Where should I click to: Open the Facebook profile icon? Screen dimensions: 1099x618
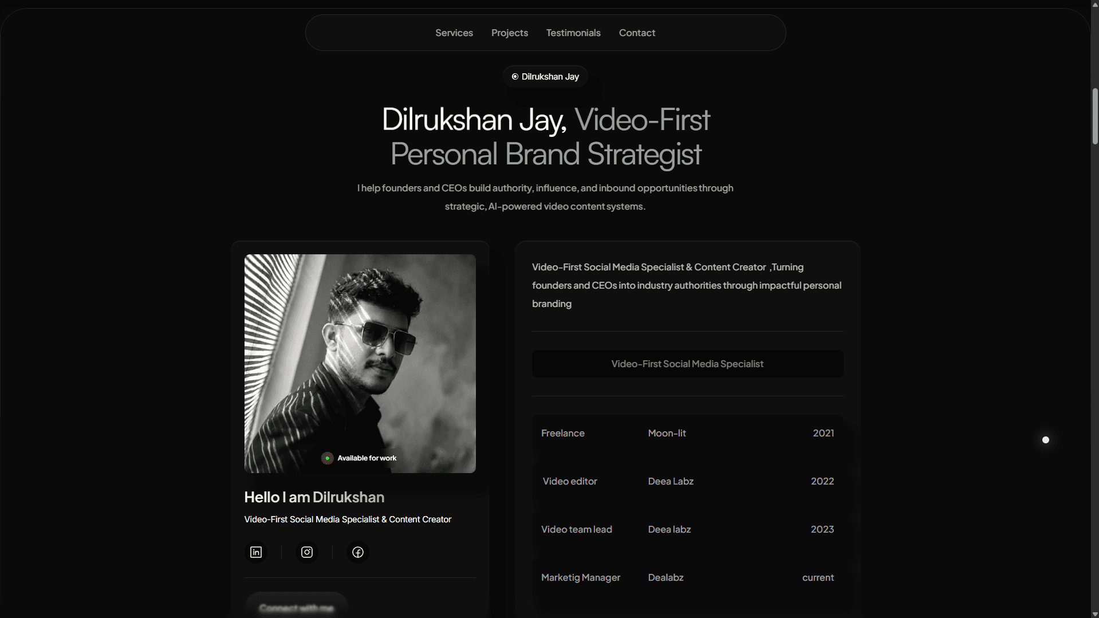click(357, 552)
